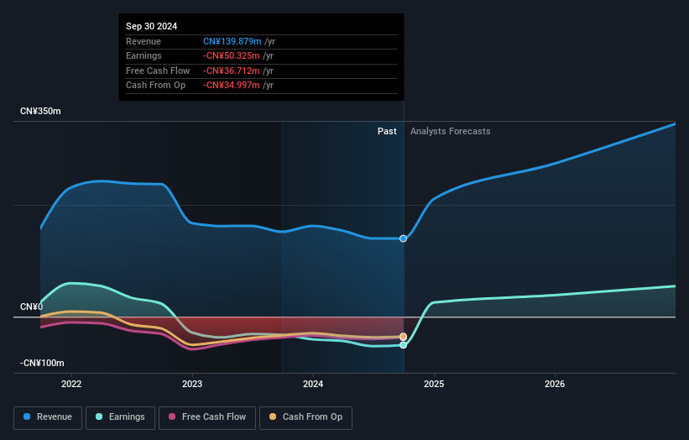
Task: Click the Past section label
Action: point(387,131)
